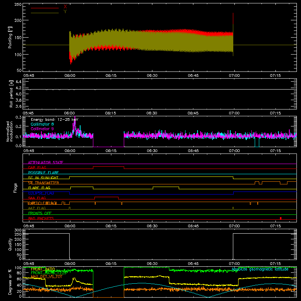Click the olive legend line for Y

[45, 13]
